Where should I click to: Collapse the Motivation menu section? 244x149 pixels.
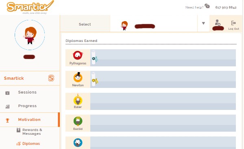[x=30, y=120]
